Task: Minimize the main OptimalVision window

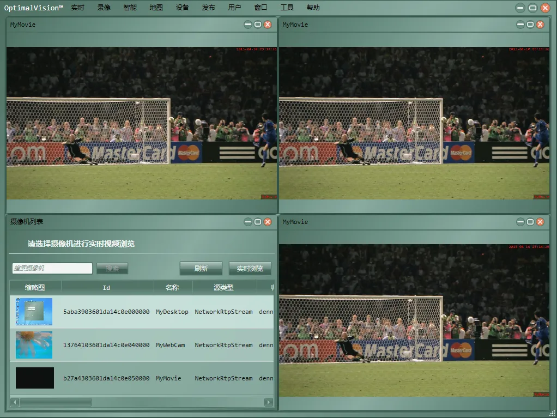Action: pos(520,8)
